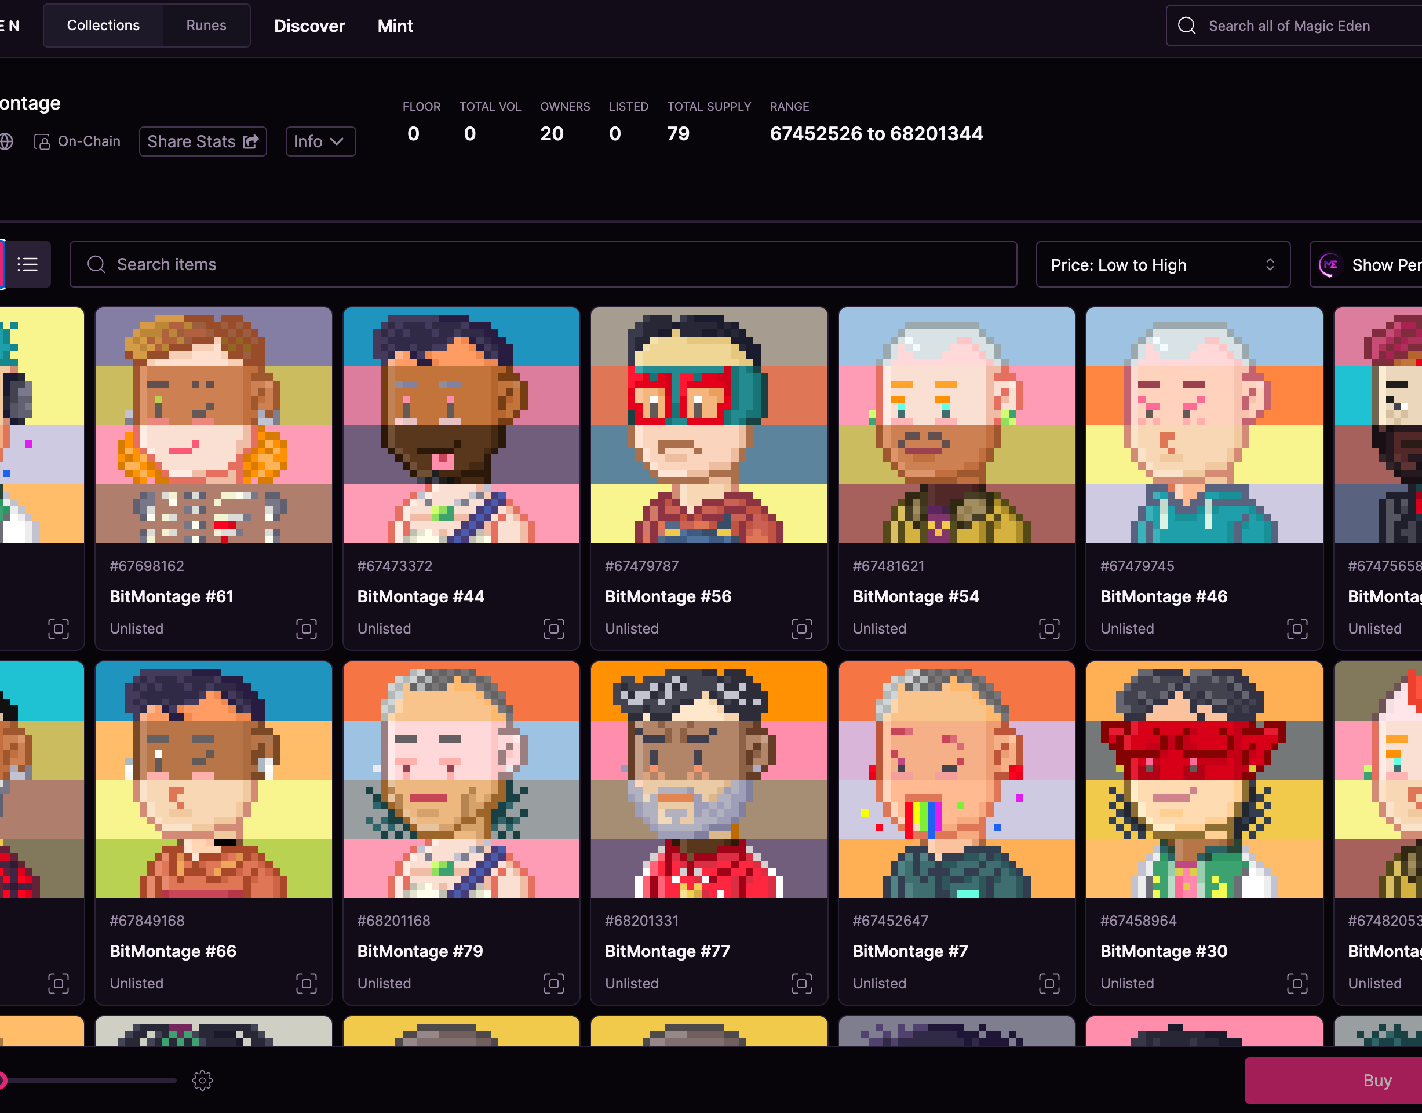Screen dimensions: 1422x1113
Task: Click the Magic Eden search magnifier icon
Action: pos(1187,26)
